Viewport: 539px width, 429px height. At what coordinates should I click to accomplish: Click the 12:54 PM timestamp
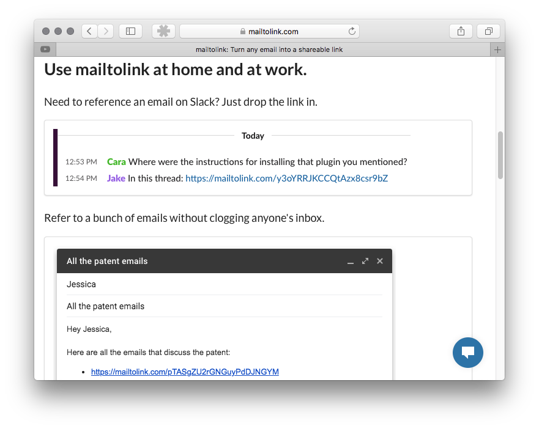tap(81, 178)
